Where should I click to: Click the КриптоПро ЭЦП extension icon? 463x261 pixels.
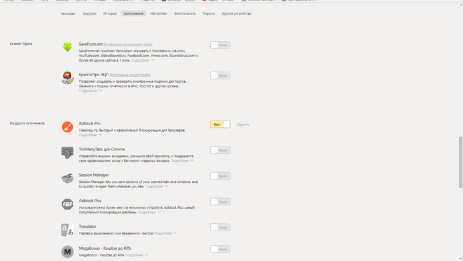tap(67, 78)
